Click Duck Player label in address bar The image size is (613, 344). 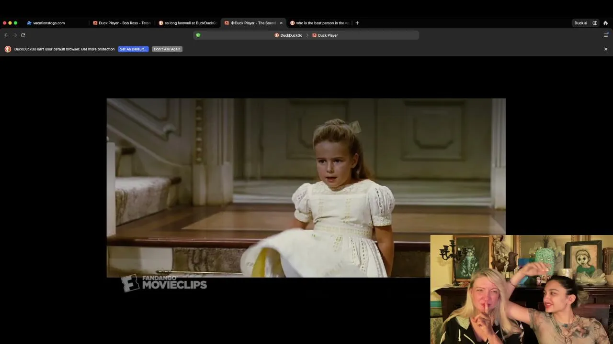[x=328, y=35]
